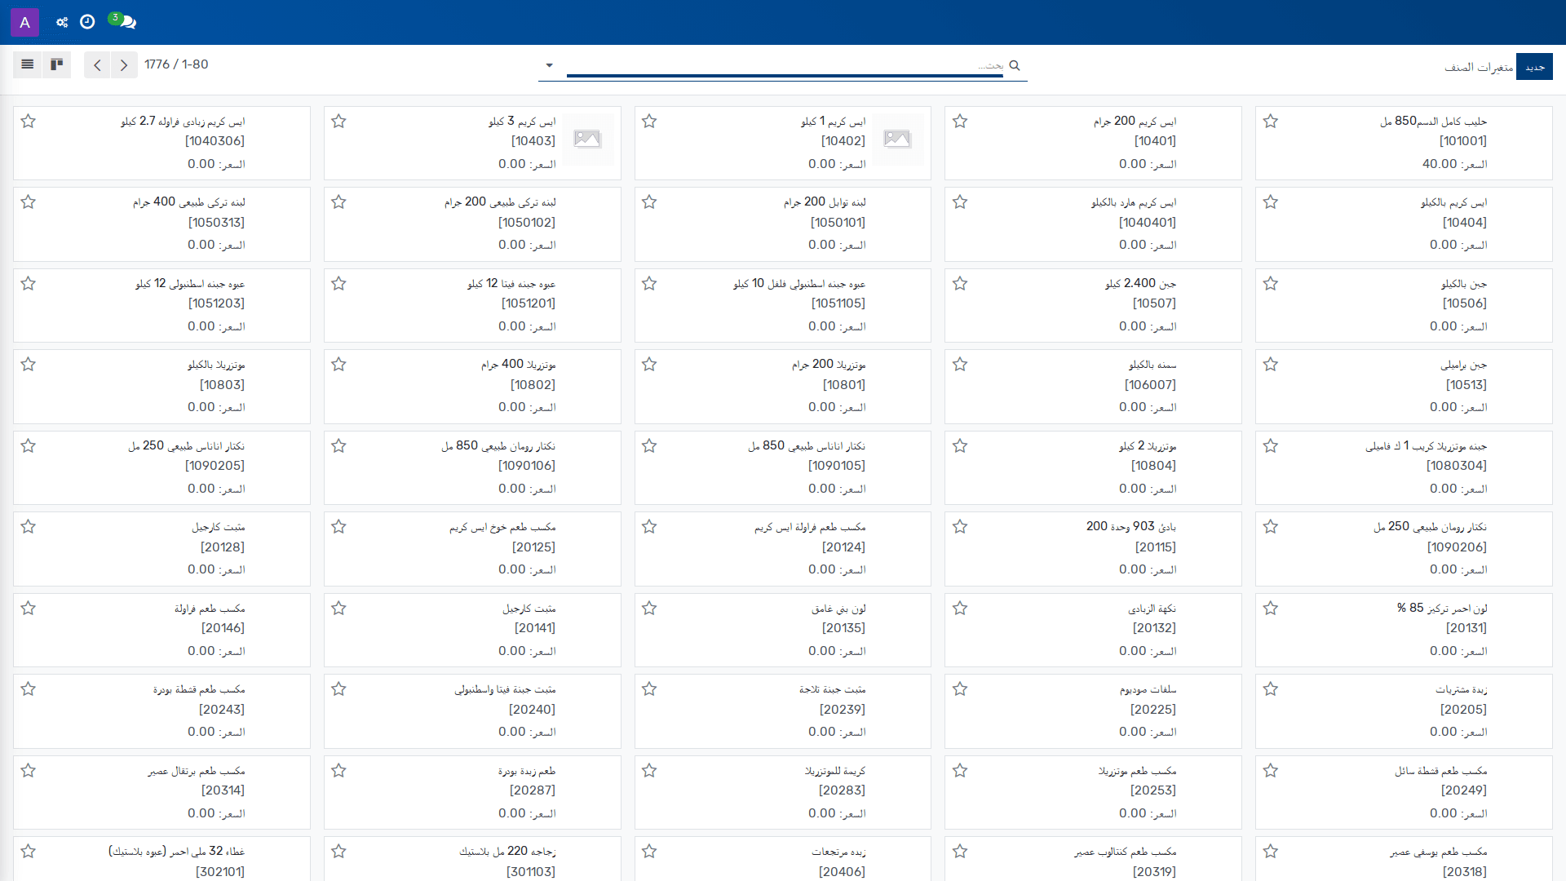Click the search magnifier icon
The height and width of the screenshot is (881, 1566).
(x=1015, y=65)
